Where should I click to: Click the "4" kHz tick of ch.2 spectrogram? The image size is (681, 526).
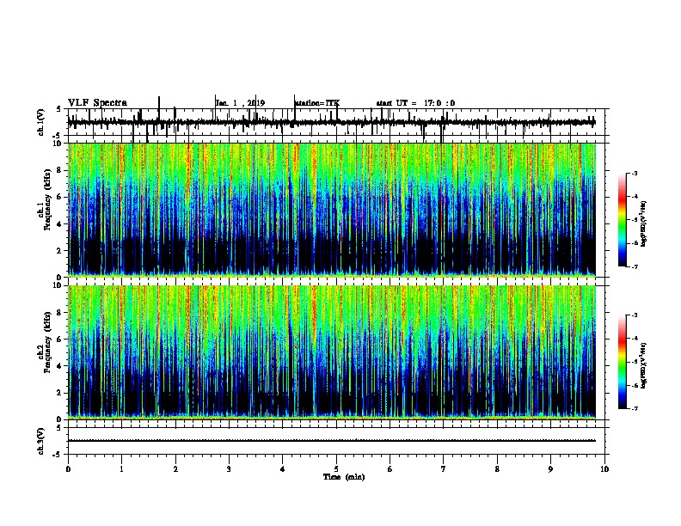[60, 366]
